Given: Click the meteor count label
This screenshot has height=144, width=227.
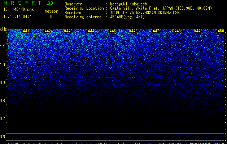Looking at the screenshot, I should coord(51,11).
